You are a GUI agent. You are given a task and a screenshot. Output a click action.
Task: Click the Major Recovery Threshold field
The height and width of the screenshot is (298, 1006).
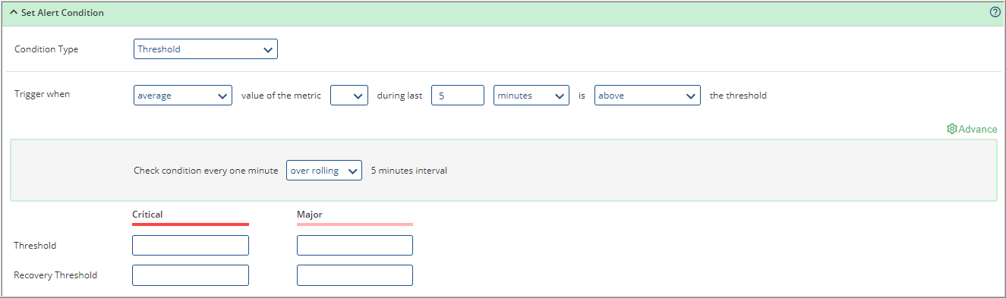355,275
